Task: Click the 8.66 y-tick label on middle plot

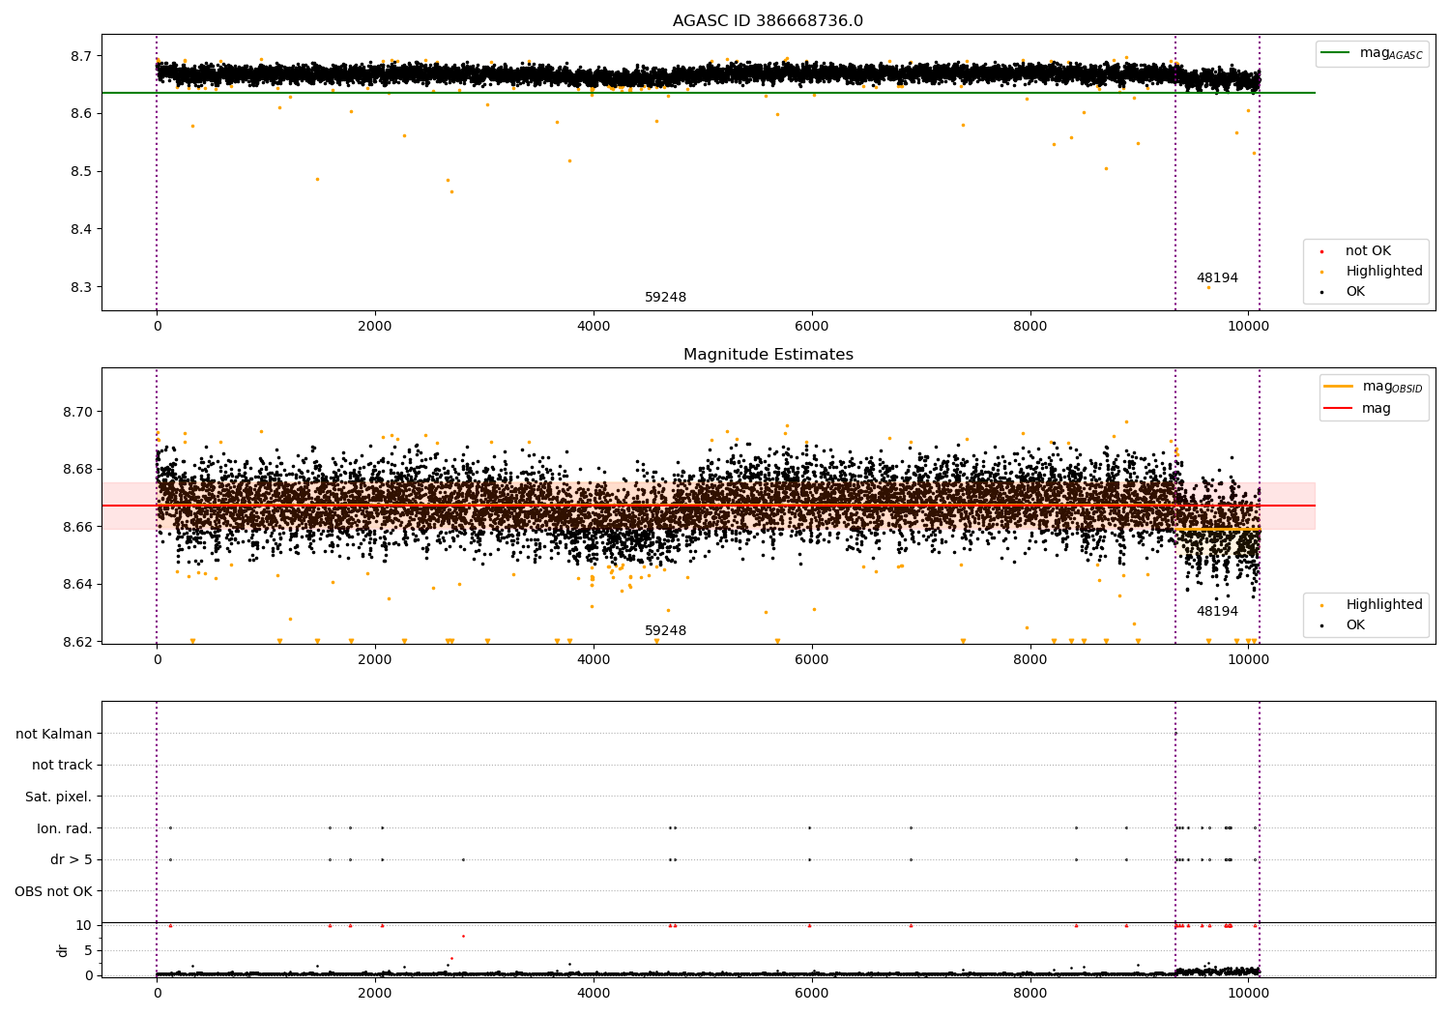Action: coord(77,527)
